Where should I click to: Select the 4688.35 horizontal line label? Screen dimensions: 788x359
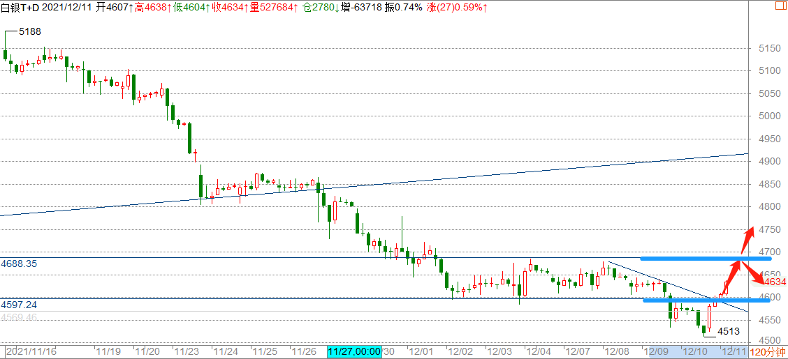pos(19,264)
